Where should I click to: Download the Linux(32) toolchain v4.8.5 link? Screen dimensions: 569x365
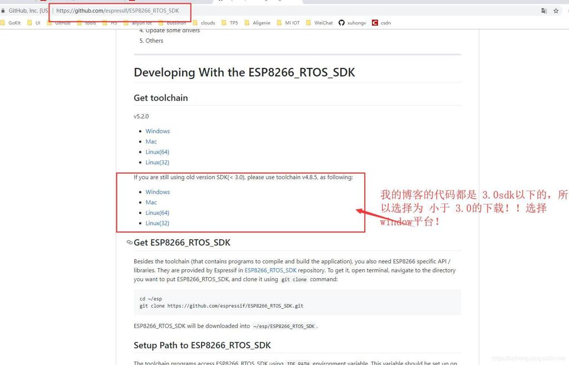(158, 223)
